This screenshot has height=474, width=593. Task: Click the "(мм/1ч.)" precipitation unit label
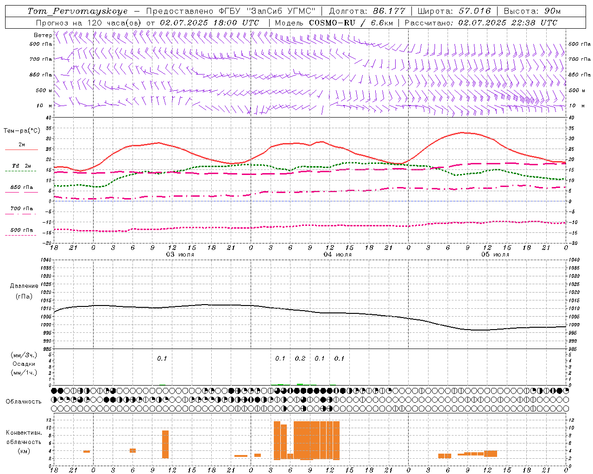(24, 373)
